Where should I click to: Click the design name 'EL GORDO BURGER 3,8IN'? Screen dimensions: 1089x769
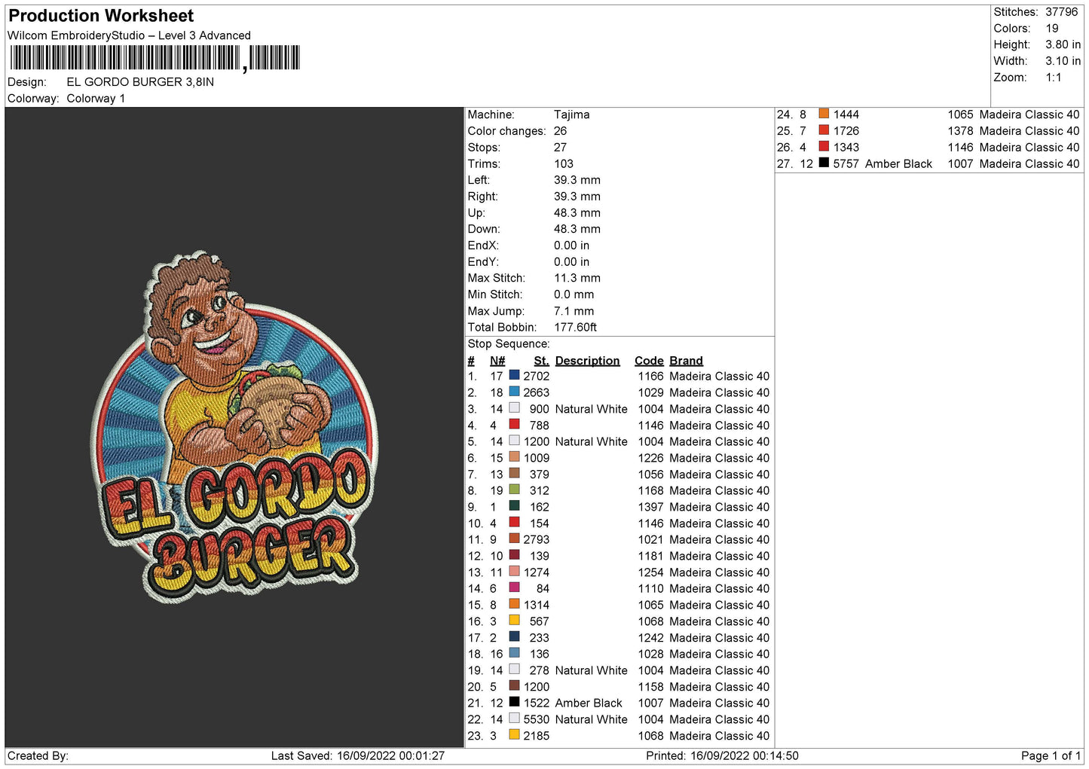(140, 82)
